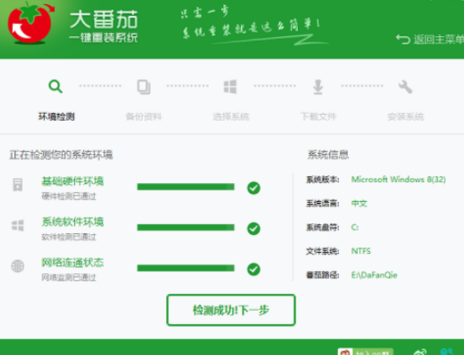The height and width of the screenshot is (355, 464).
Task: Click the download arrow icon for 下载文件
Action: [318, 87]
